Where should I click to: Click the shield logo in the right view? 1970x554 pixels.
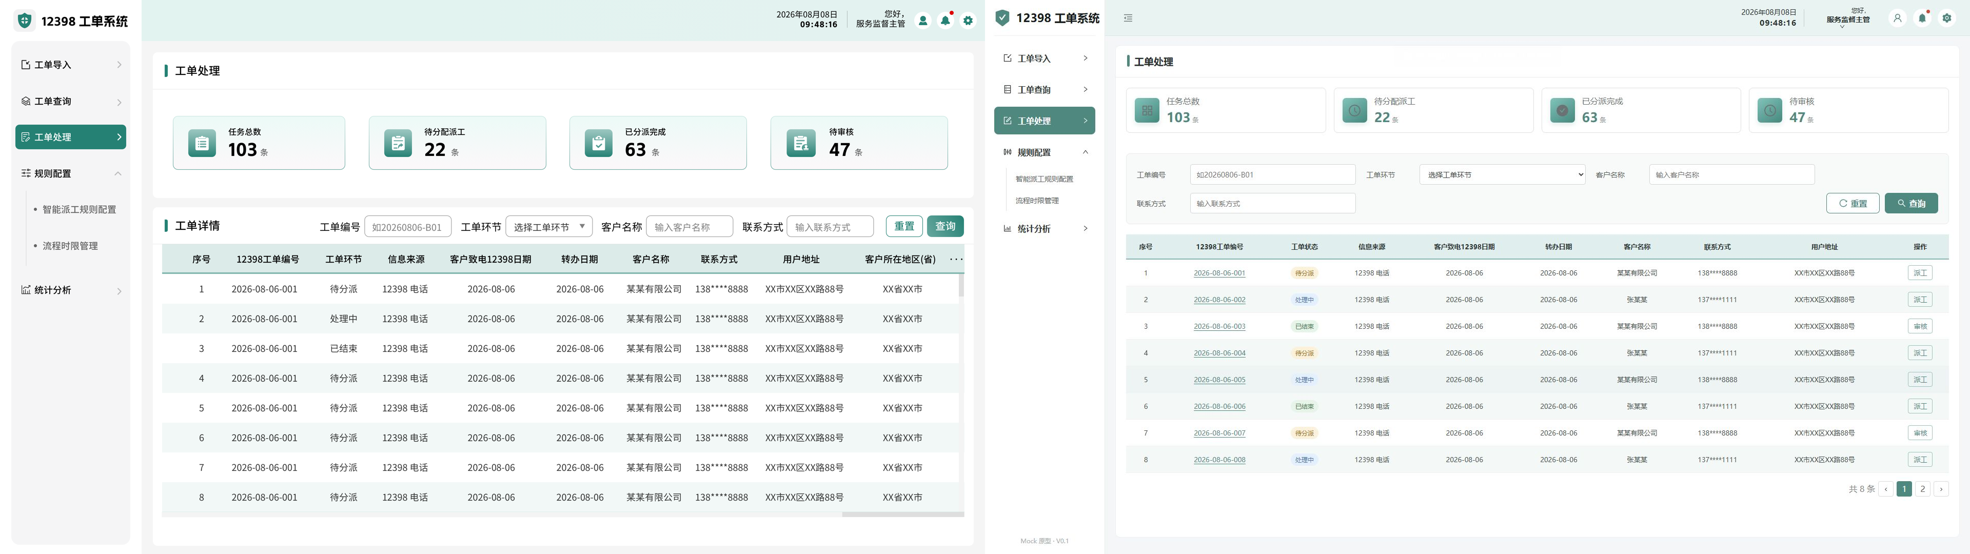pyautogui.click(x=1002, y=17)
